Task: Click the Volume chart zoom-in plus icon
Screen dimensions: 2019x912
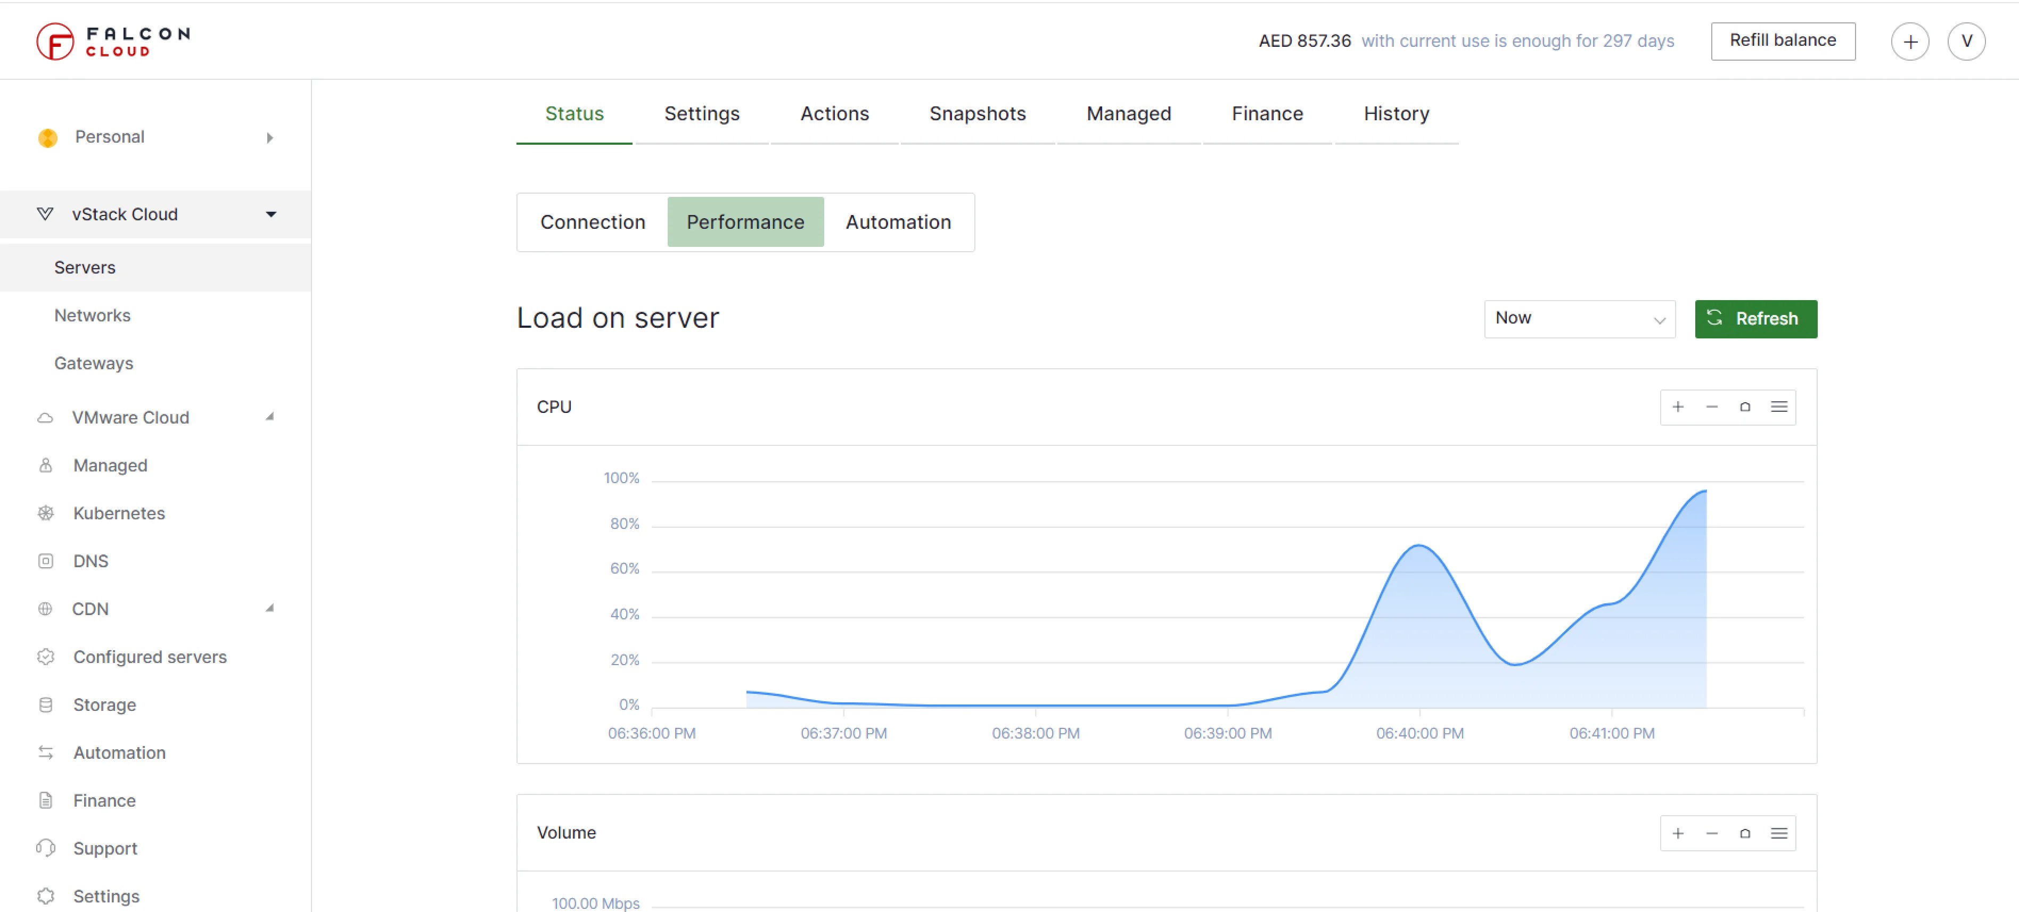Action: [1678, 833]
